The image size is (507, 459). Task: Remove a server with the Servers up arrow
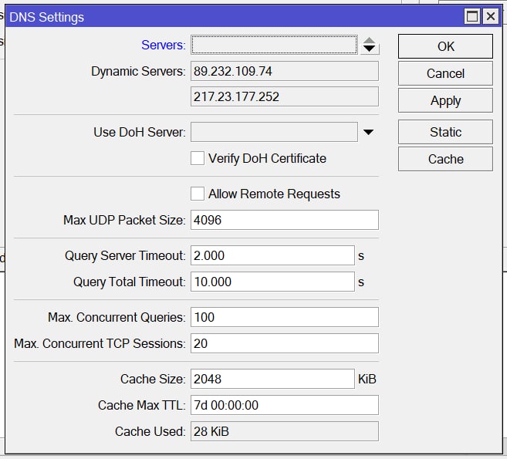coord(369,40)
